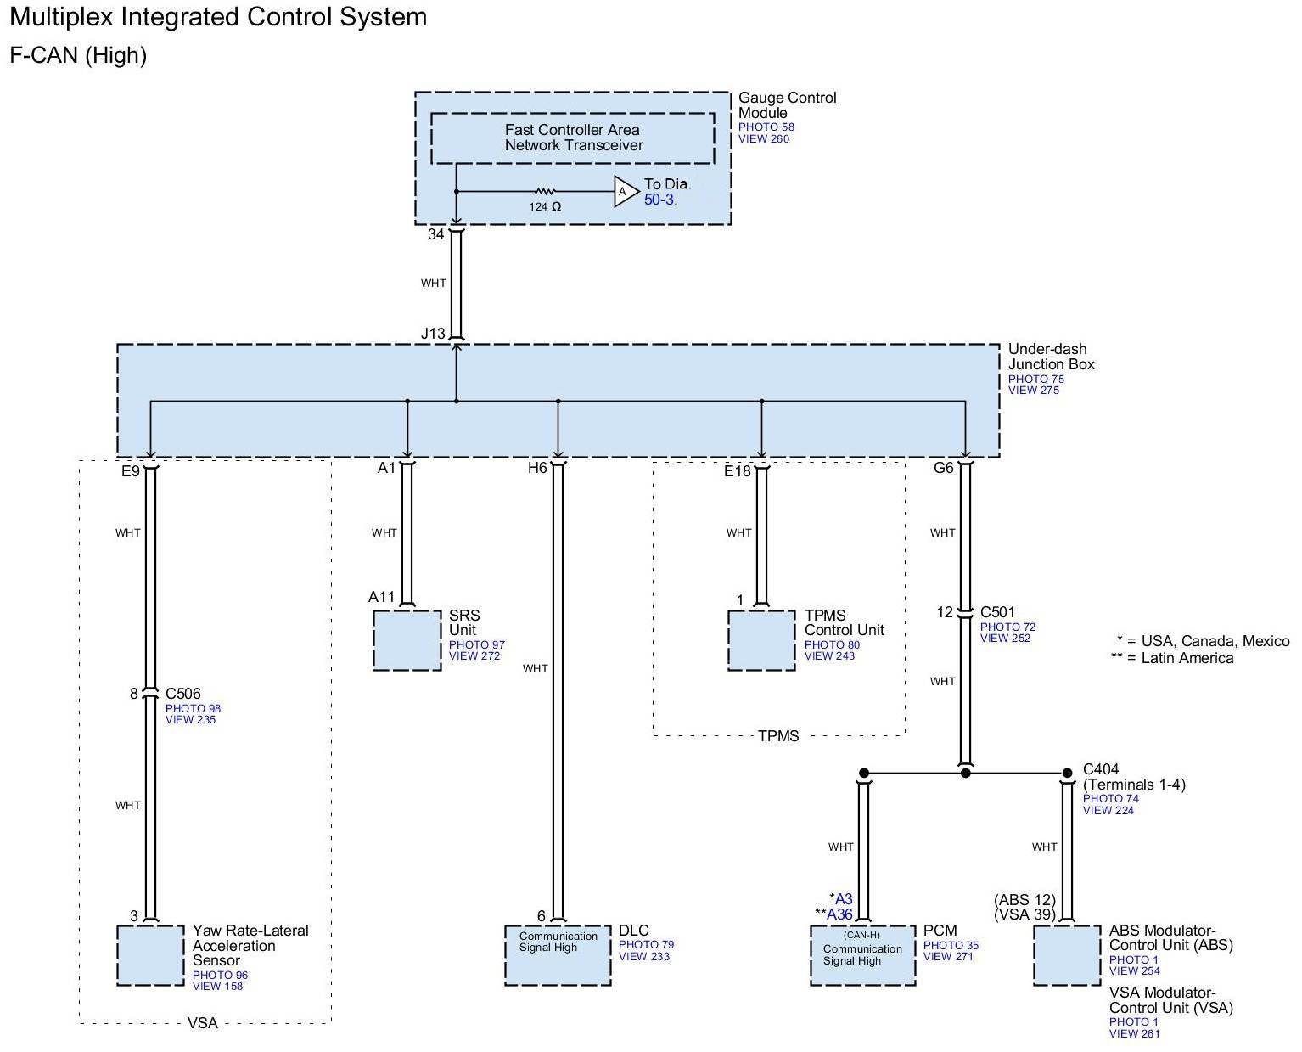The image size is (1302, 1052).
Task: Click the Fast Controller Area Network Transceiver box
Action: tap(573, 138)
